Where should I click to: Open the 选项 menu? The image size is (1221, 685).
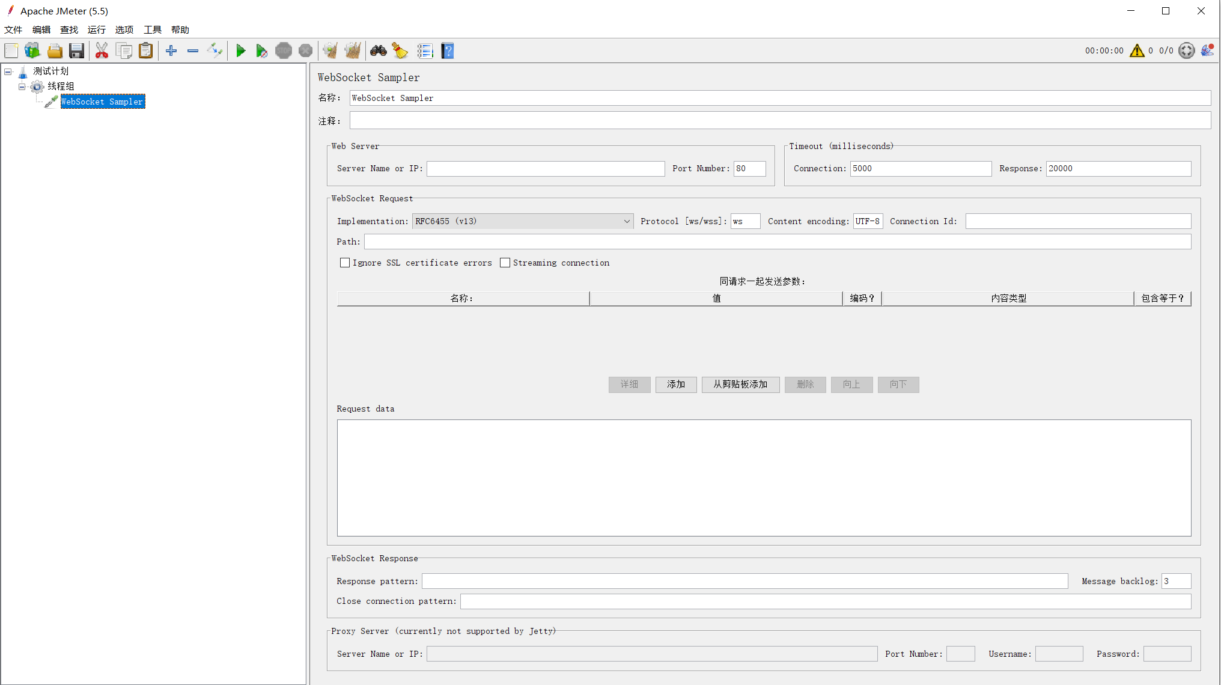(124, 29)
